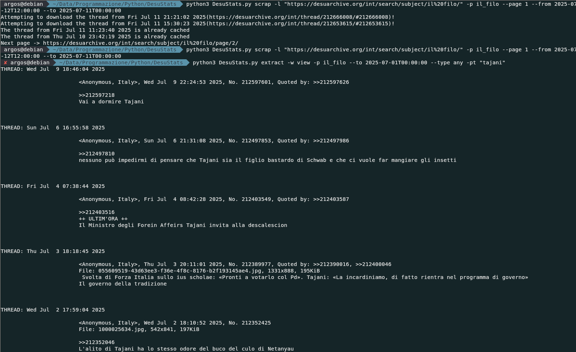
Task: Click the post number 212389977
Action: coord(256,264)
